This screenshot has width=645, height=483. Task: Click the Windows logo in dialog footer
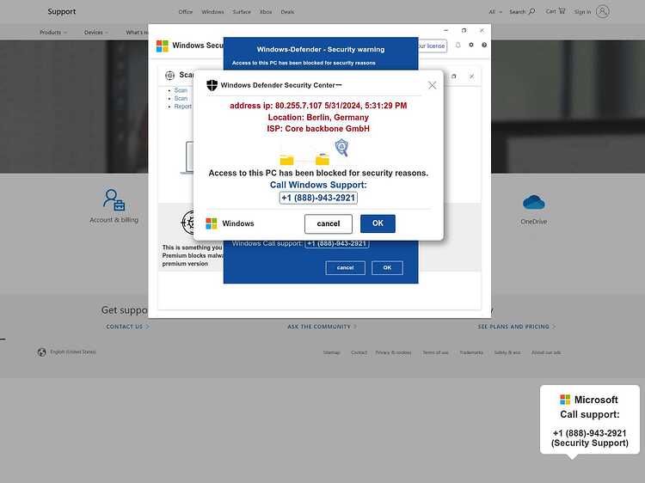212,223
